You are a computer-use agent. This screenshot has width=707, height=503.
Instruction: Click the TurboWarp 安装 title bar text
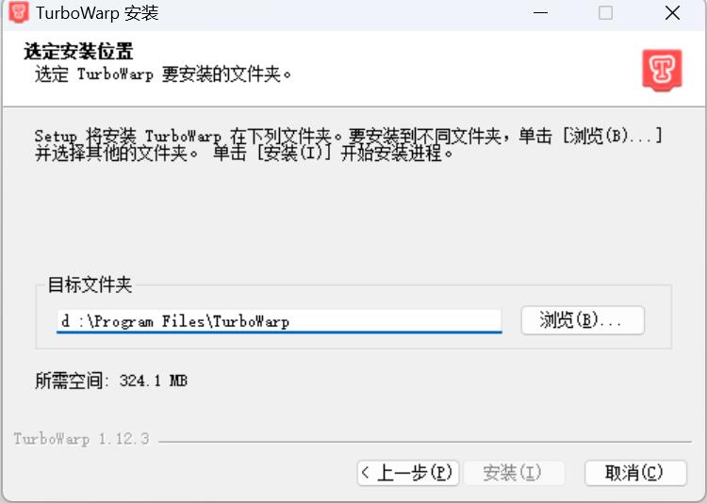tap(97, 12)
